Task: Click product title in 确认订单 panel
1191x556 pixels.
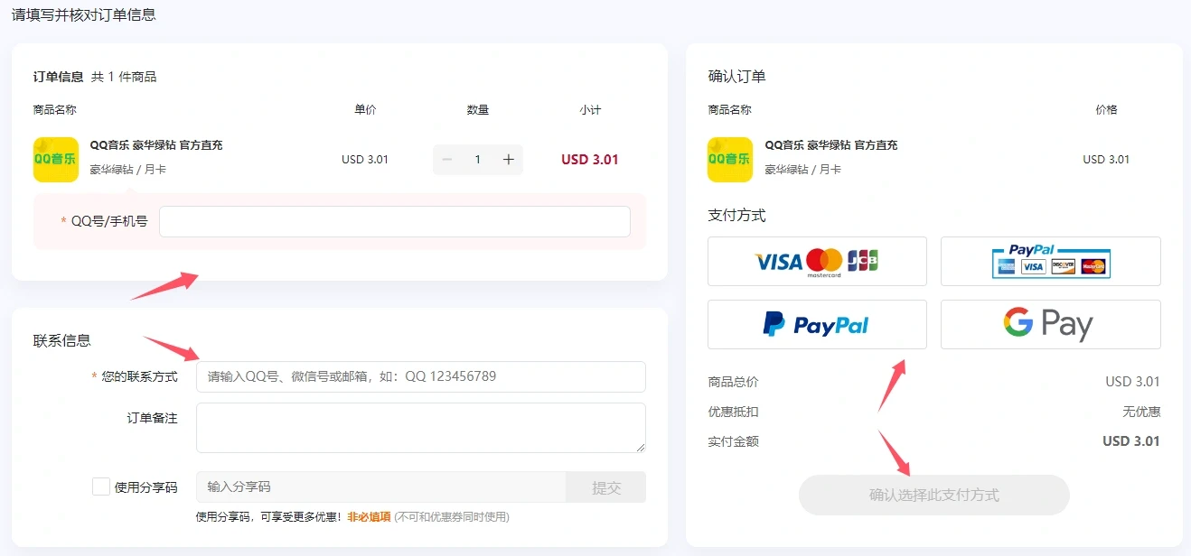Action: click(831, 145)
